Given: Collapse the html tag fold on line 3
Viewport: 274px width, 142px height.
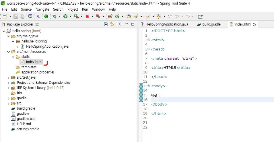Looking at the screenshot, I should (149, 40).
